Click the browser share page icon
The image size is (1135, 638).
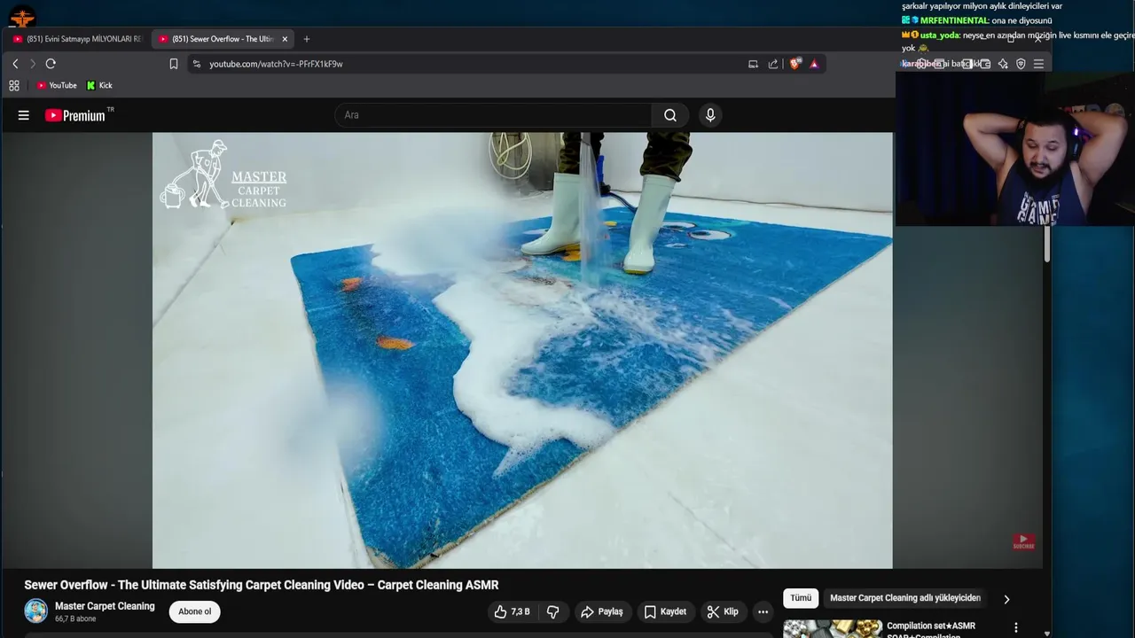(x=773, y=64)
